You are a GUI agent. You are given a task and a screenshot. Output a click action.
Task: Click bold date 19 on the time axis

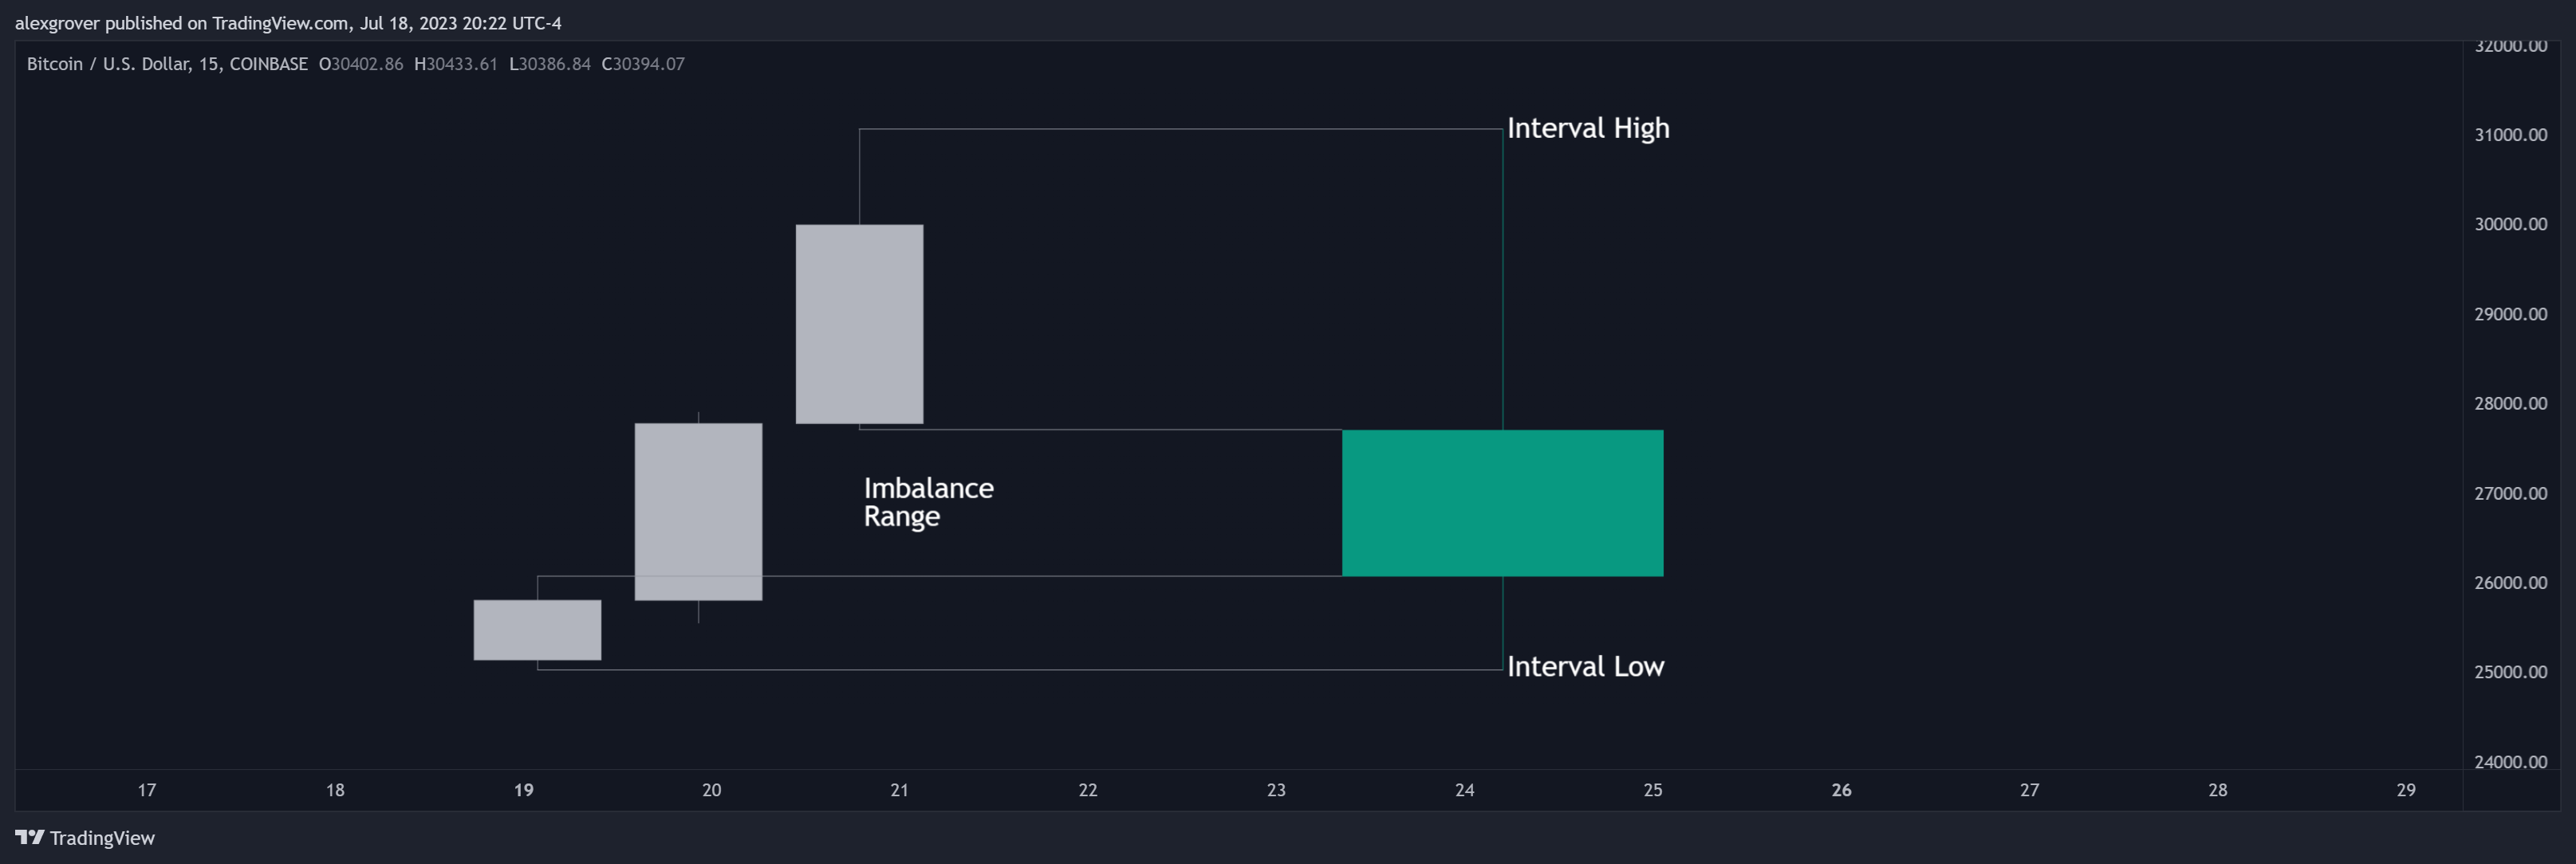(x=523, y=790)
